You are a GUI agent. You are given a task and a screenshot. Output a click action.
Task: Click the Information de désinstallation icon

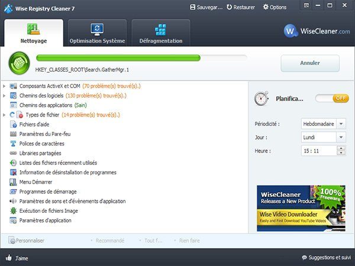(14, 173)
